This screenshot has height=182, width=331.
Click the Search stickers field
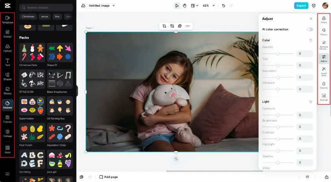46,7
